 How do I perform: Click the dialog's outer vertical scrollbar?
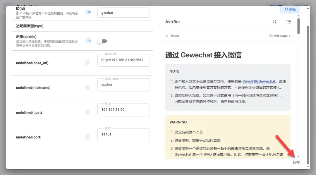point(308,95)
